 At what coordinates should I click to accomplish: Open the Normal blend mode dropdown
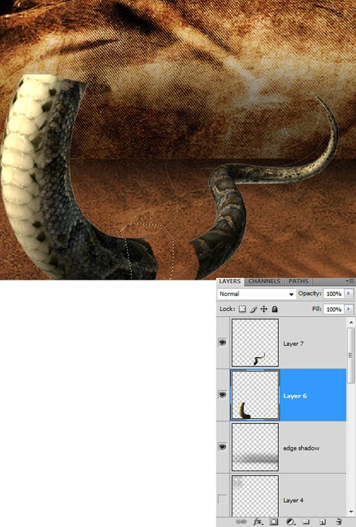(x=256, y=294)
